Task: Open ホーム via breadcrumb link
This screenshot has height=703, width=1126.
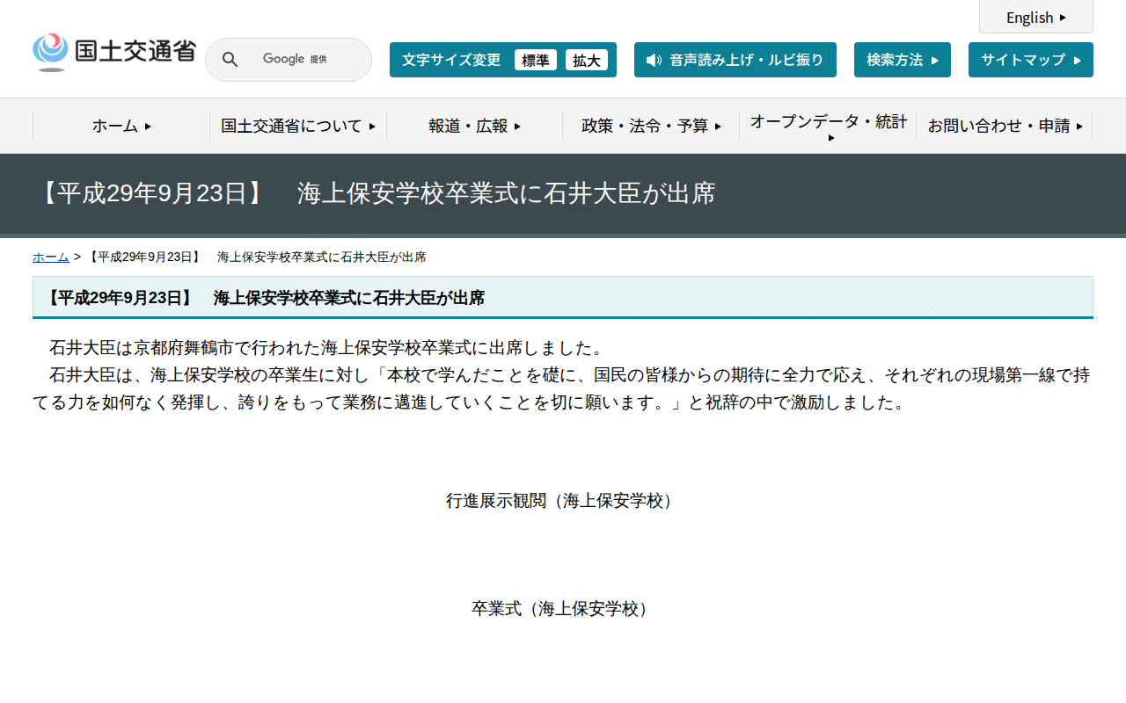Action: [x=50, y=257]
